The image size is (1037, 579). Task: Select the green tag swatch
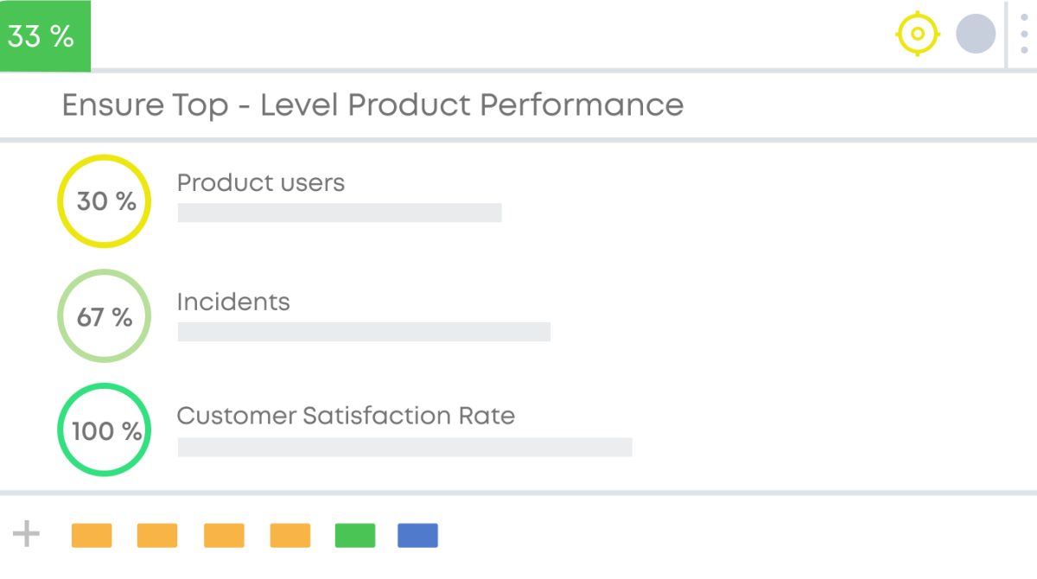tap(355, 536)
